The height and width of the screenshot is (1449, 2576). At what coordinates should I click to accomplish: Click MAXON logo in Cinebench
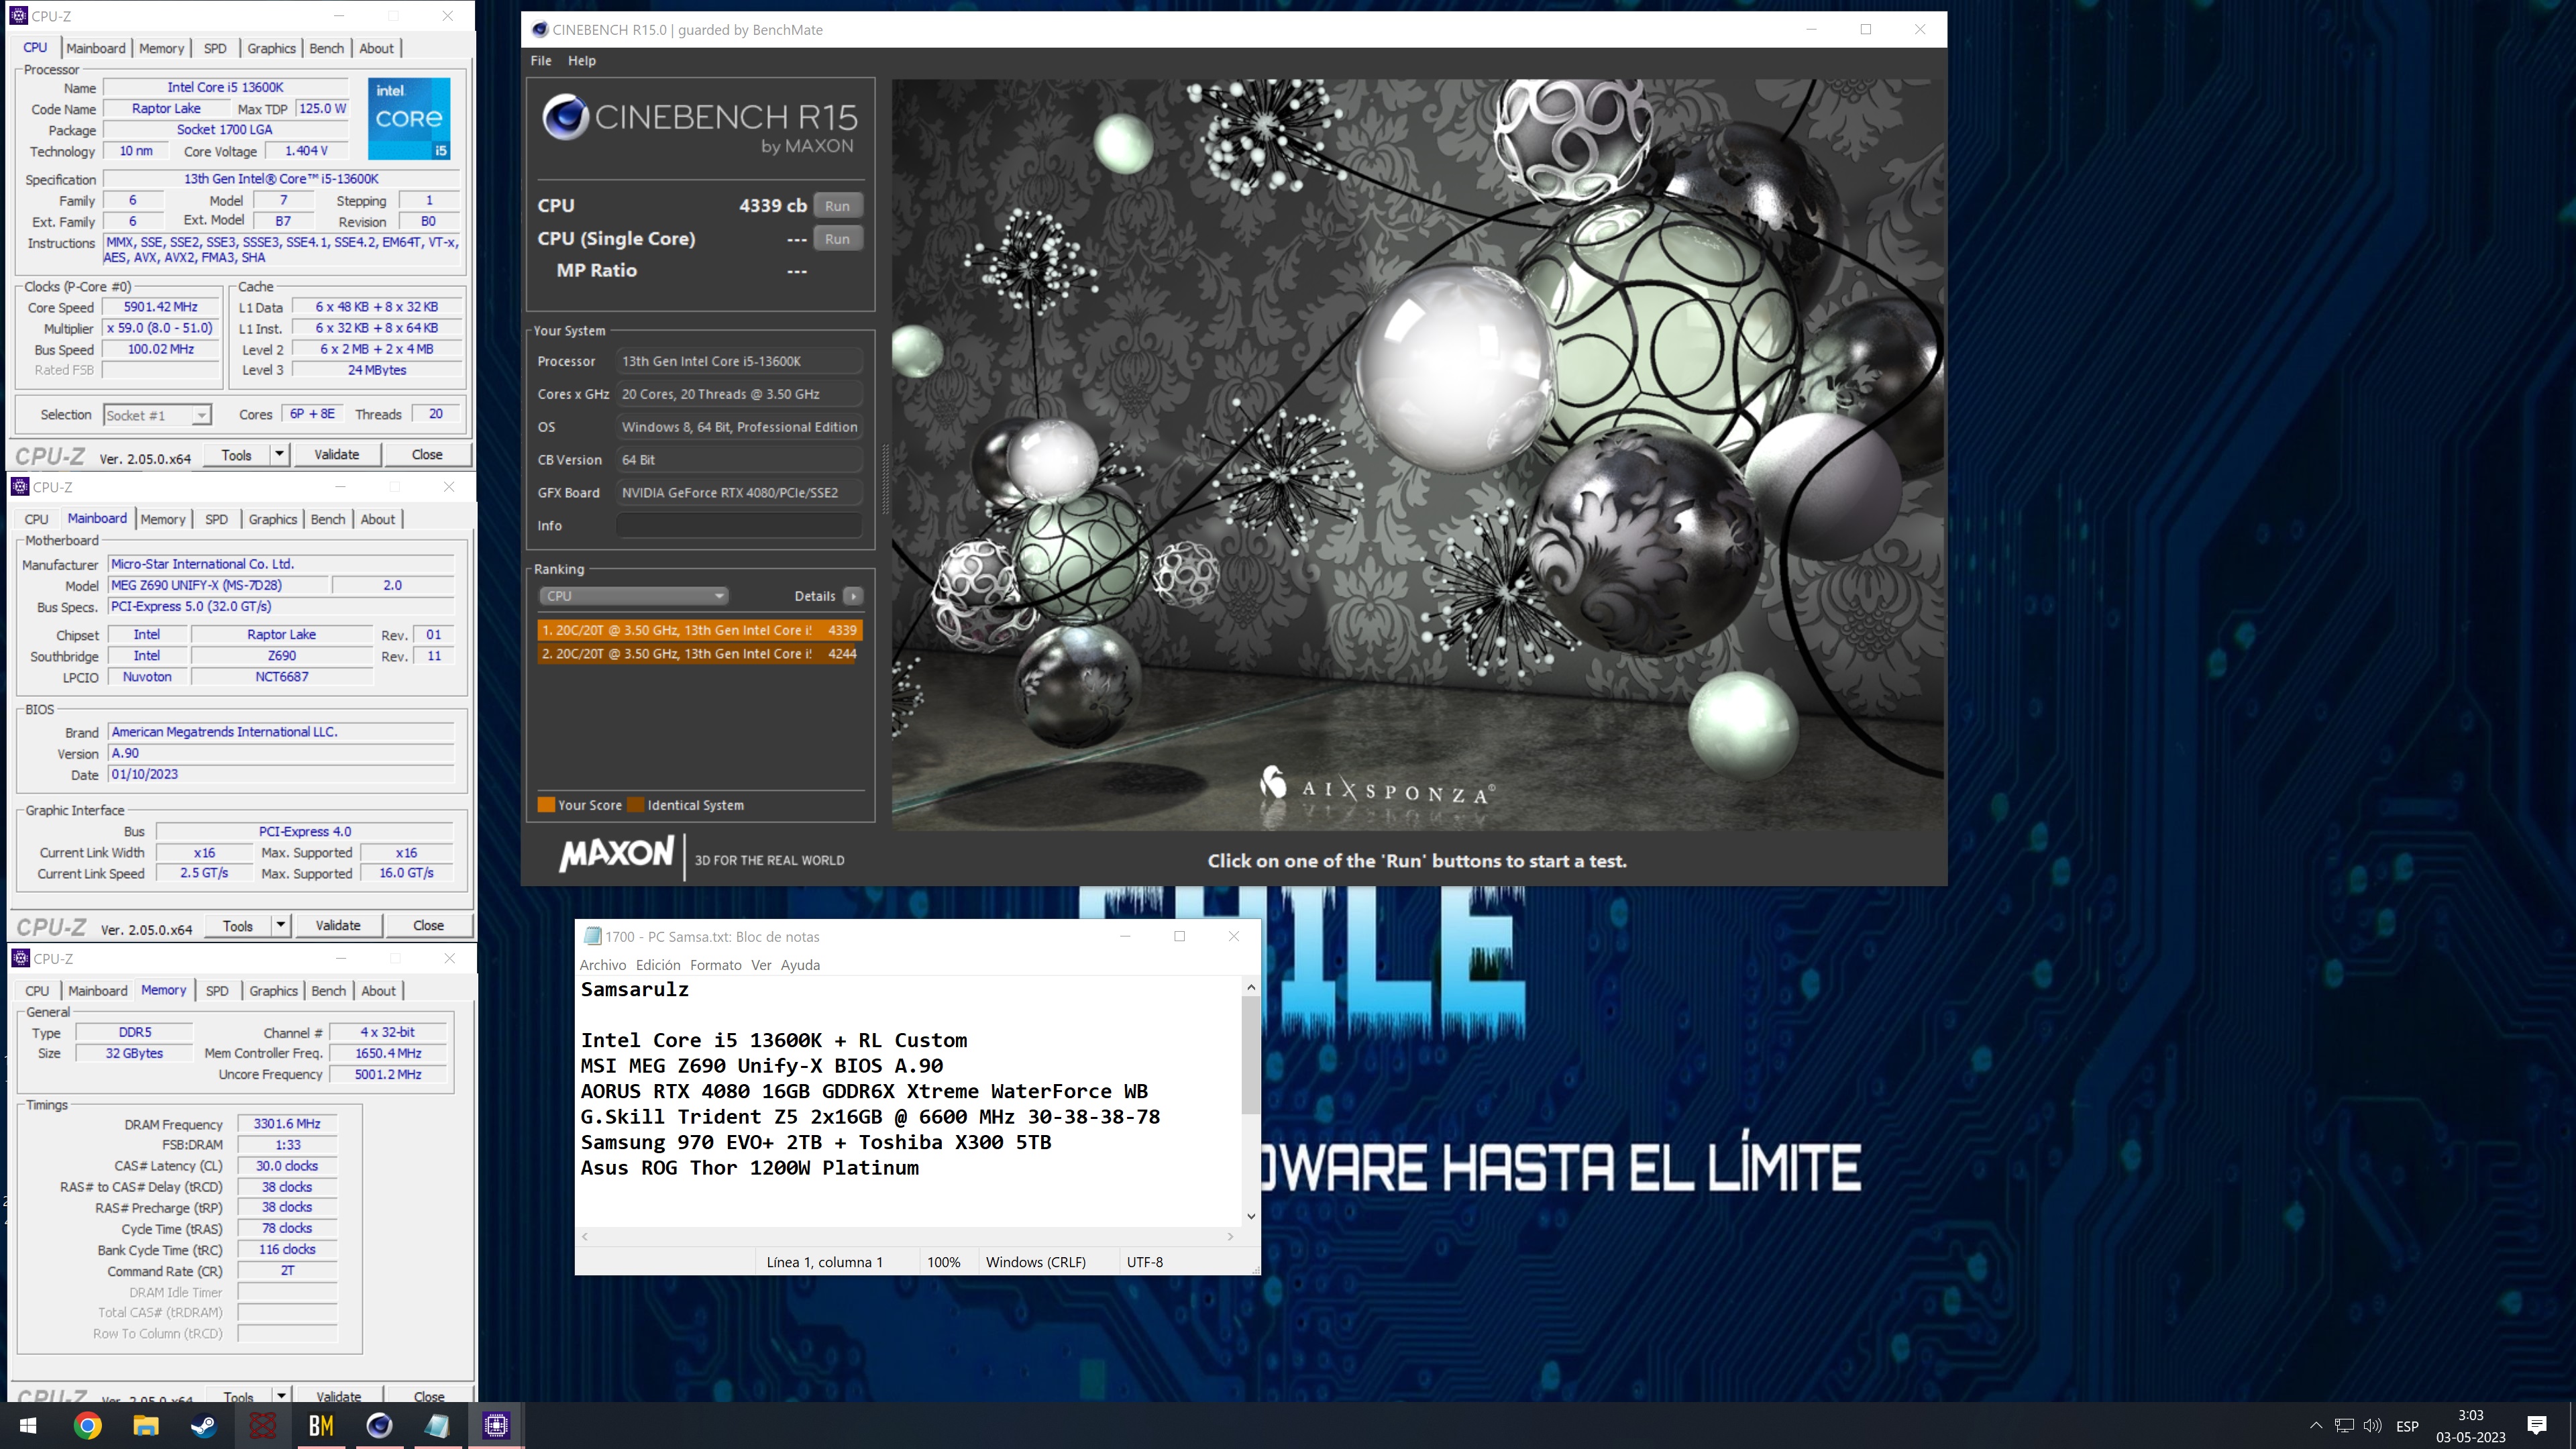[x=617, y=855]
